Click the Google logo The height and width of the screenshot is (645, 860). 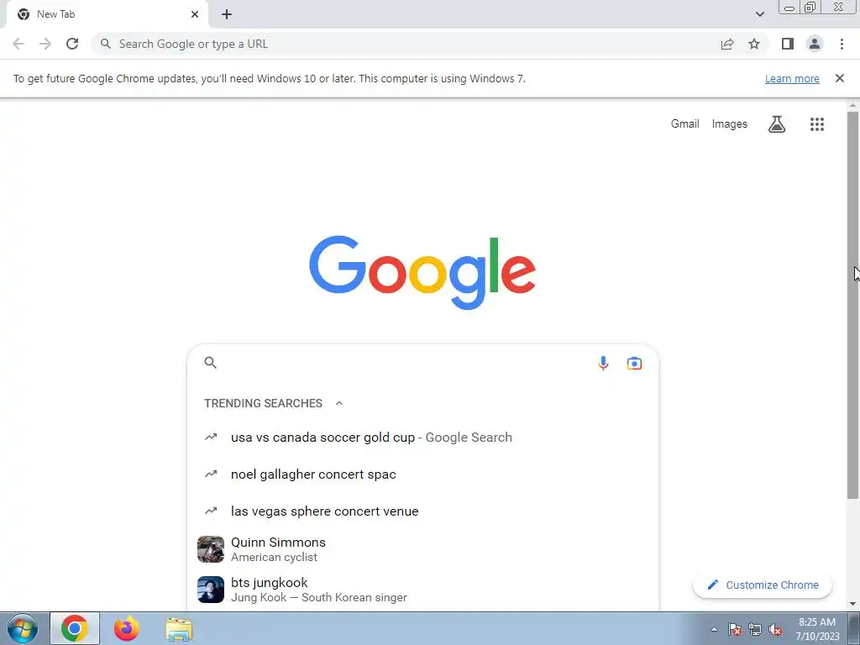click(x=422, y=273)
